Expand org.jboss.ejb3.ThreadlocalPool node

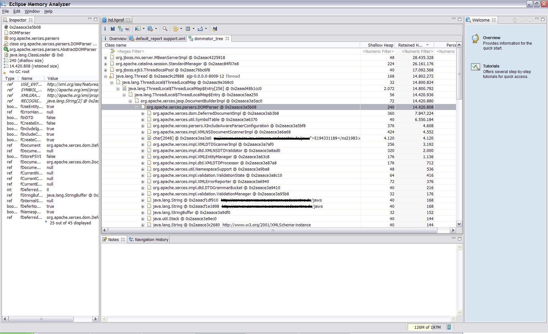tap(105, 70)
